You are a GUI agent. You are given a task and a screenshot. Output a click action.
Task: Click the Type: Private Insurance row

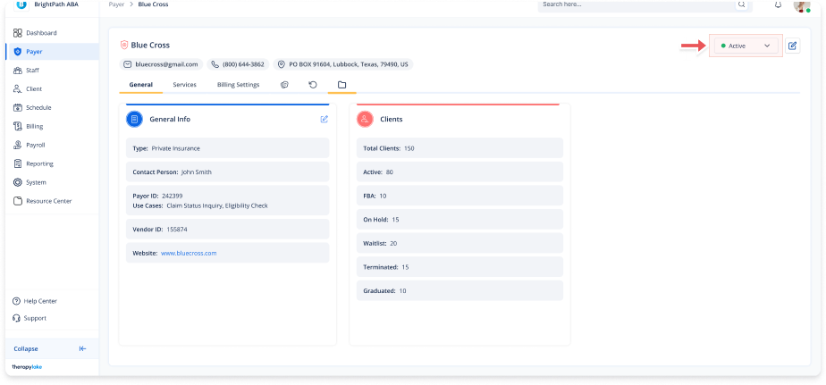point(228,148)
